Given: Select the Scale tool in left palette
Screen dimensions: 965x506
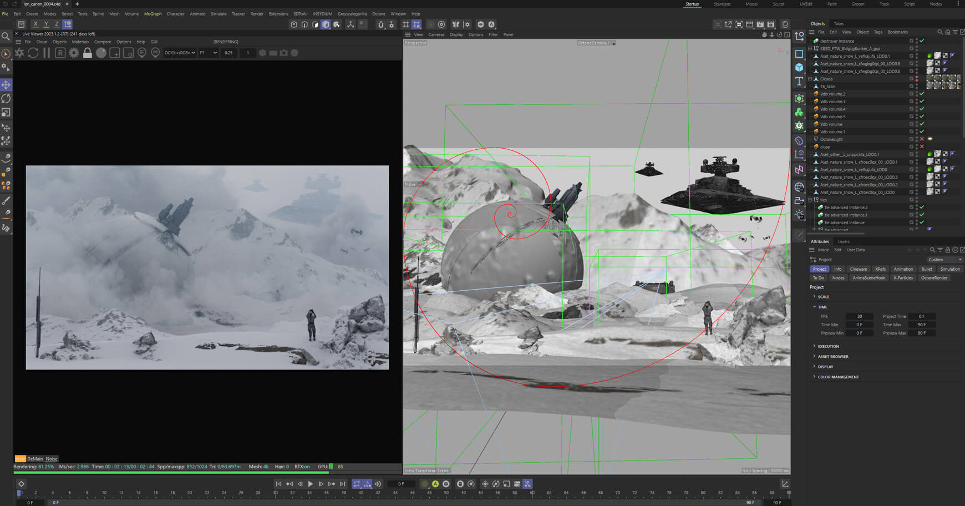Looking at the screenshot, I should tap(6, 112).
